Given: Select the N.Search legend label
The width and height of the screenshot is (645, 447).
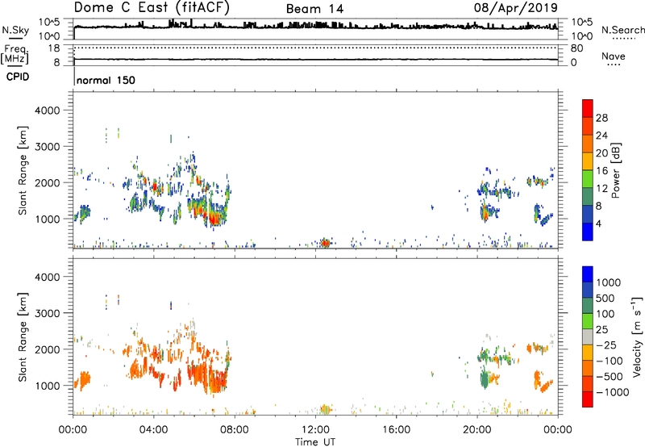Looking at the screenshot, I should click(x=622, y=30).
